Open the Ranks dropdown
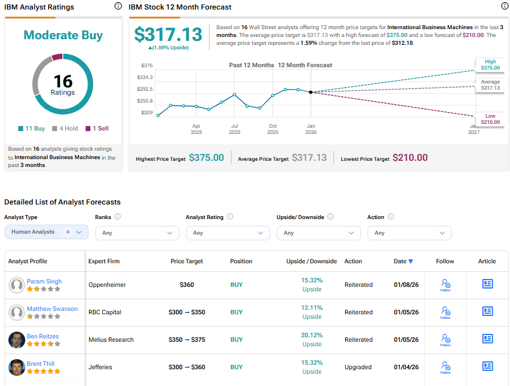This screenshot has width=510, height=386. pos(137,232)
